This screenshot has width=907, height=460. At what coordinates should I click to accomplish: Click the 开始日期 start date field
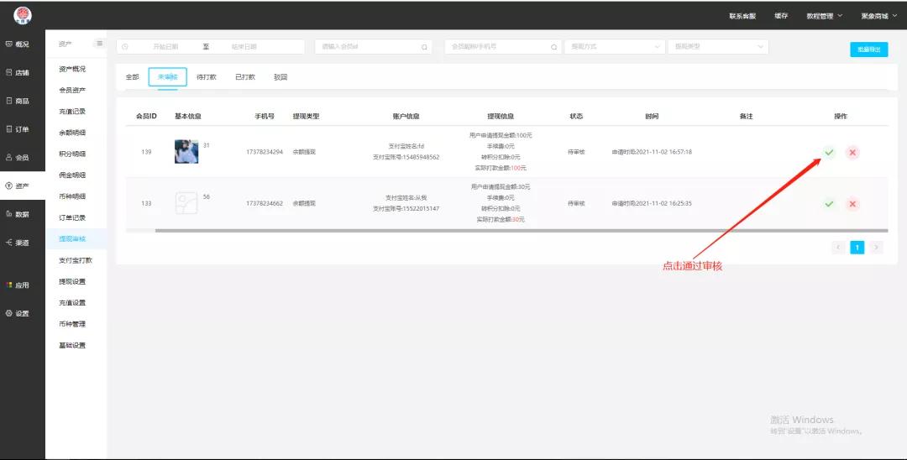(x=165, y=47)
